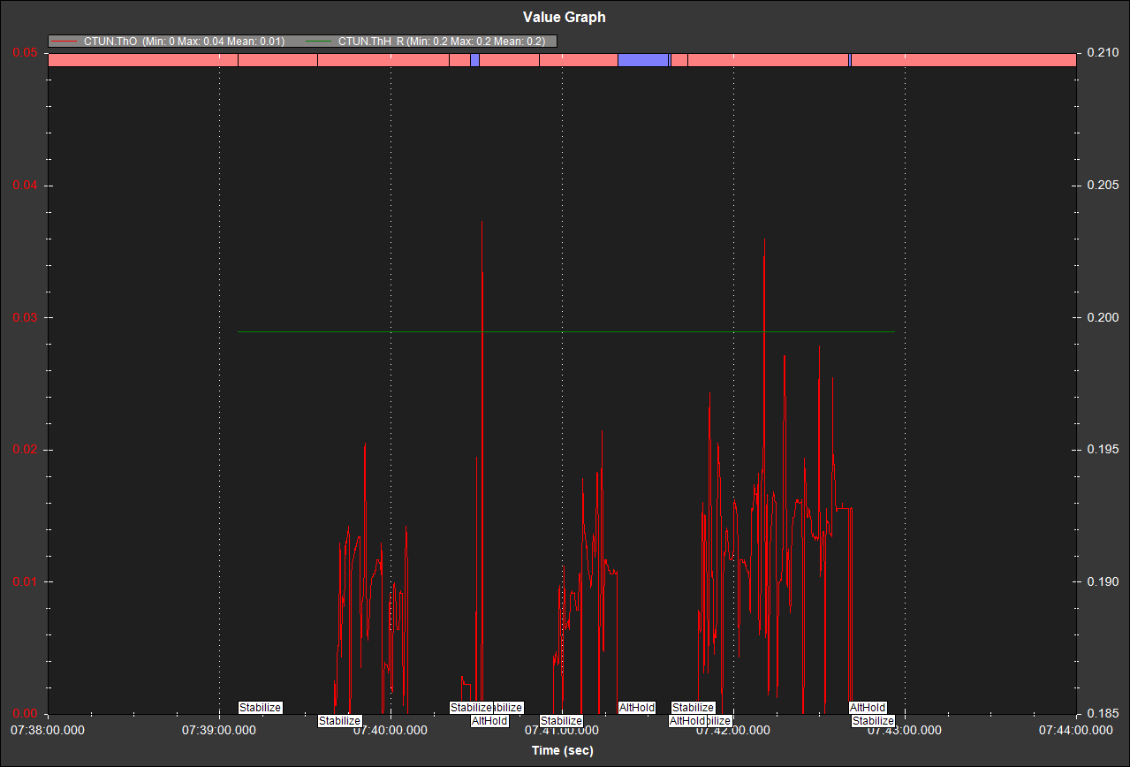Click the red 0.03 left axis value
Image resolution: width=1130 pixels, height=767 pixels.
tap(24, 317)
